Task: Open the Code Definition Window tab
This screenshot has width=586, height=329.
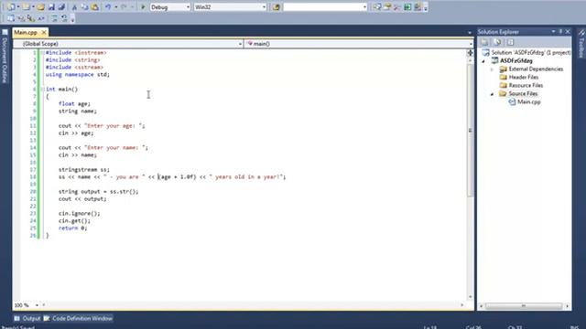Action: pos(78,318)
